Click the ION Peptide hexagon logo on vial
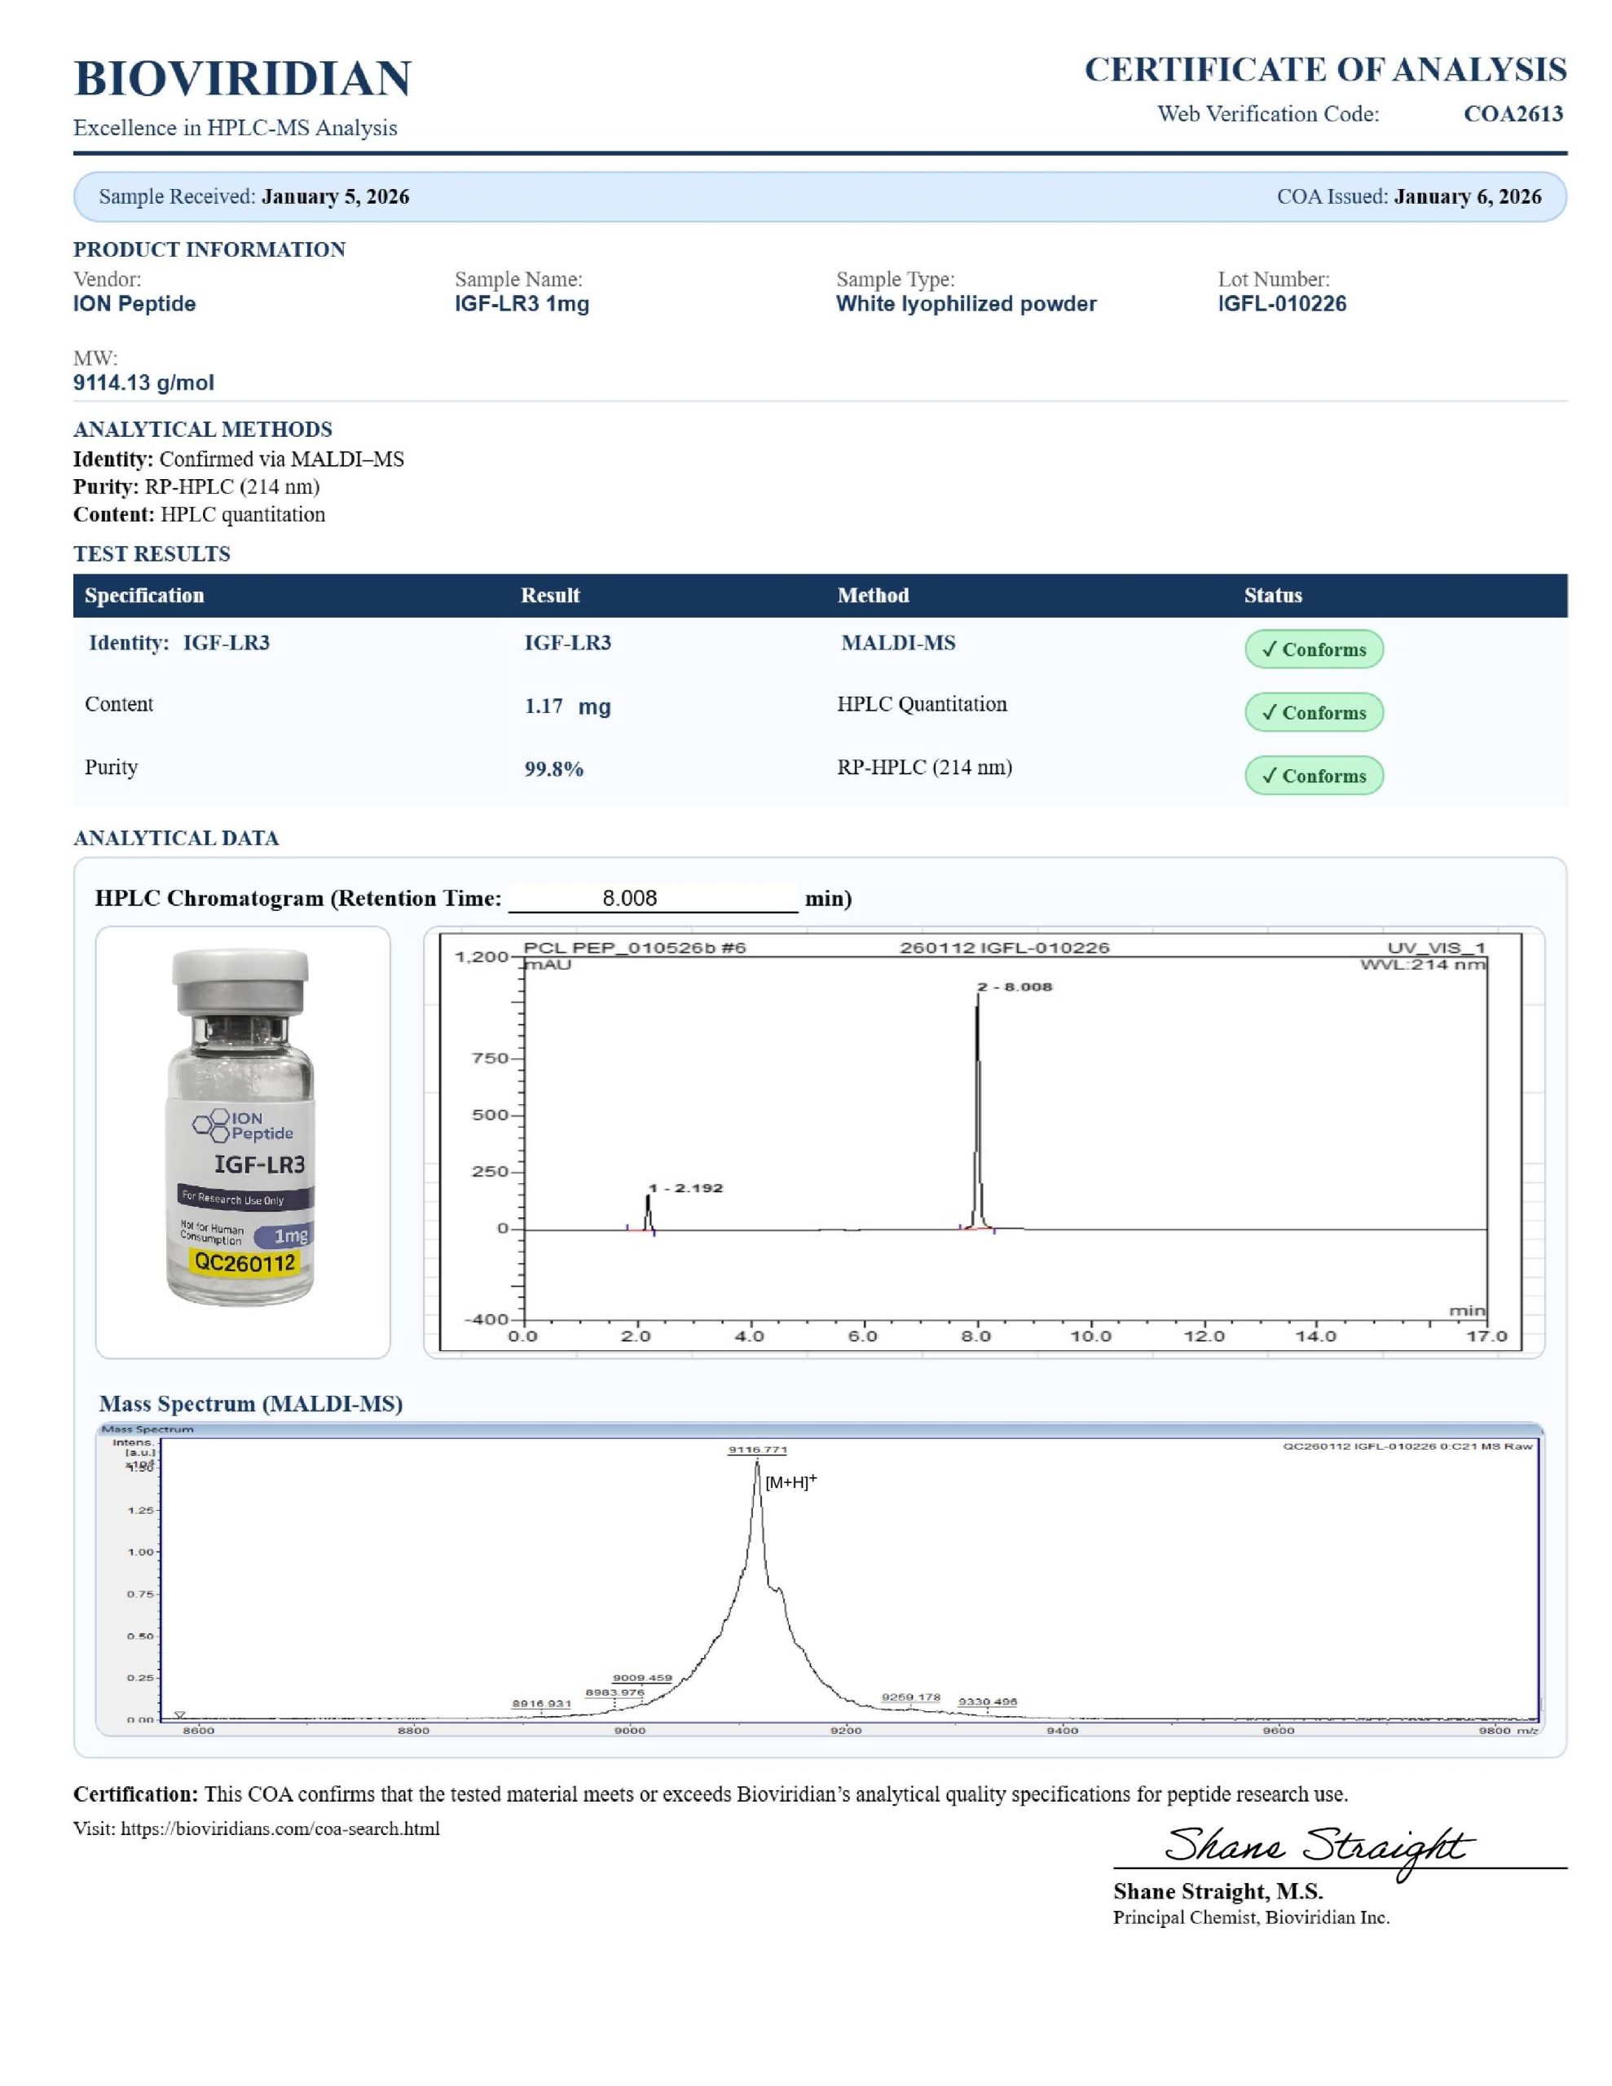 pyautogui.click(x=212, y=1124)
